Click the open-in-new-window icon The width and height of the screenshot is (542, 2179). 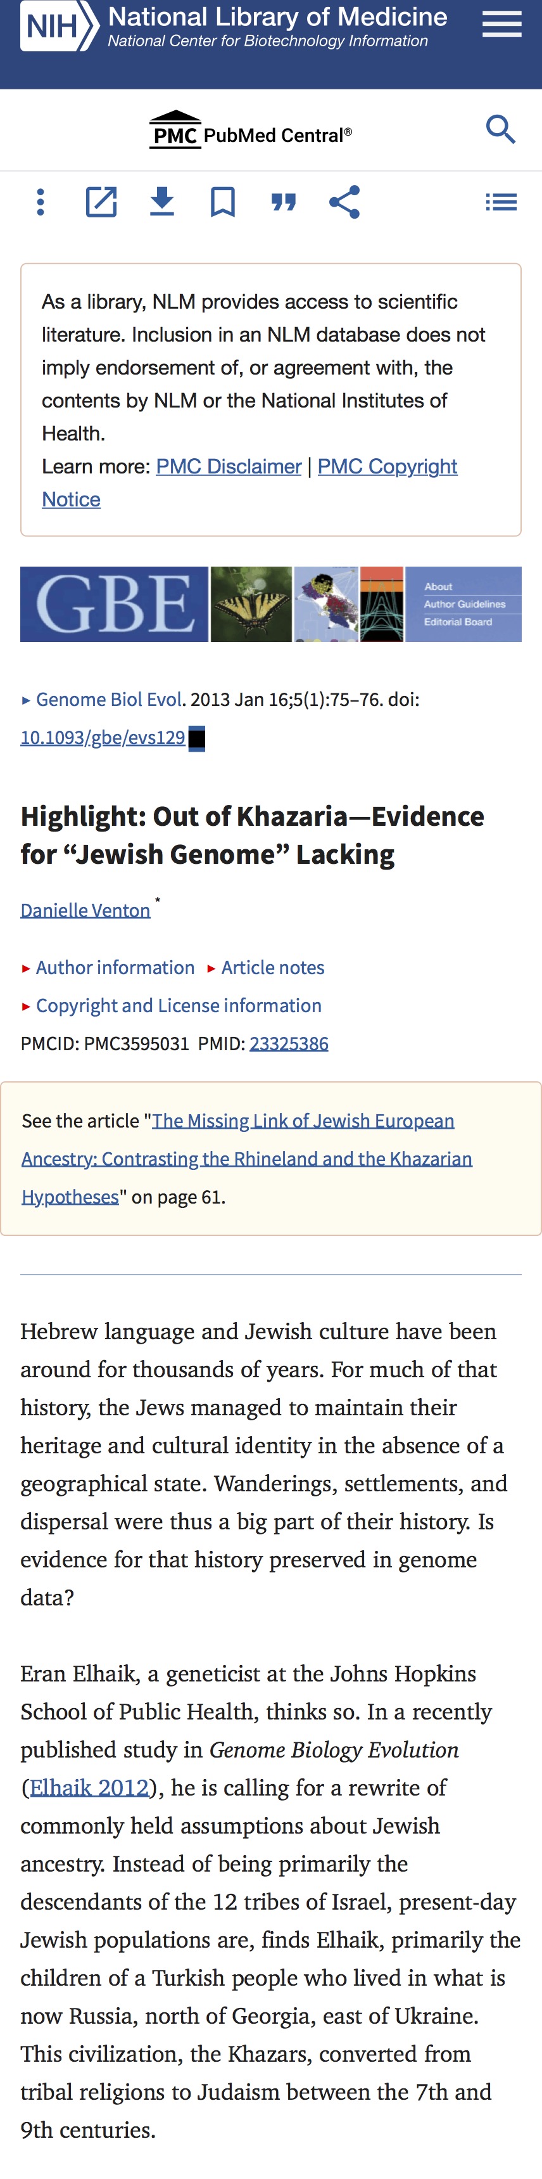click(x=101, y=202)
